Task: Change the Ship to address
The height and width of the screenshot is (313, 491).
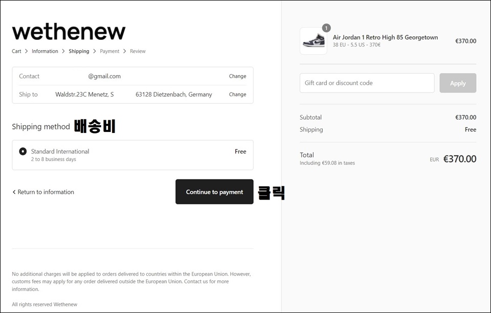Action: point(237,94)
